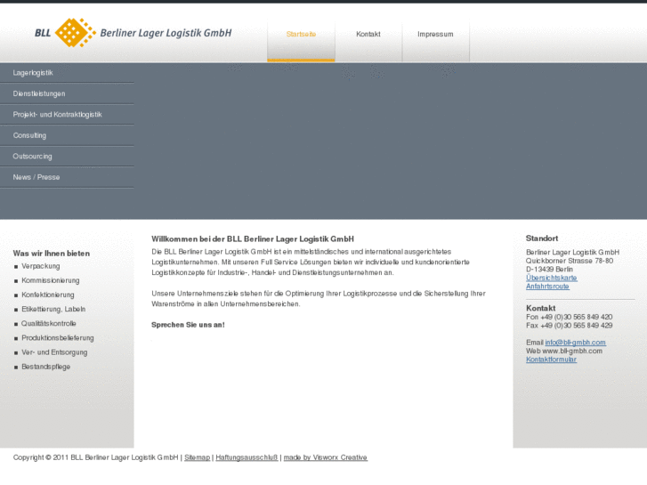Click the Qualitätskontrolle list entry
The image size is (647, 485).
click(x=49, y=324)
